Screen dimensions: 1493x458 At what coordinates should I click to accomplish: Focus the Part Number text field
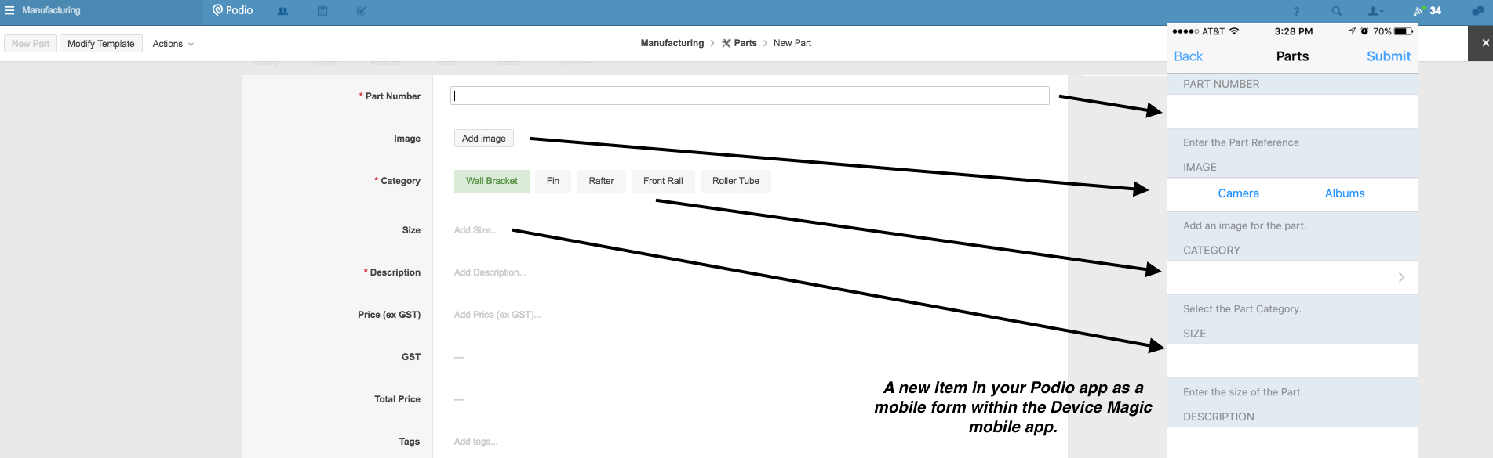[x=749, y=96]
